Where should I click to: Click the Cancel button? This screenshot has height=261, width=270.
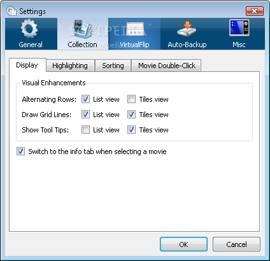pos(236,244)
